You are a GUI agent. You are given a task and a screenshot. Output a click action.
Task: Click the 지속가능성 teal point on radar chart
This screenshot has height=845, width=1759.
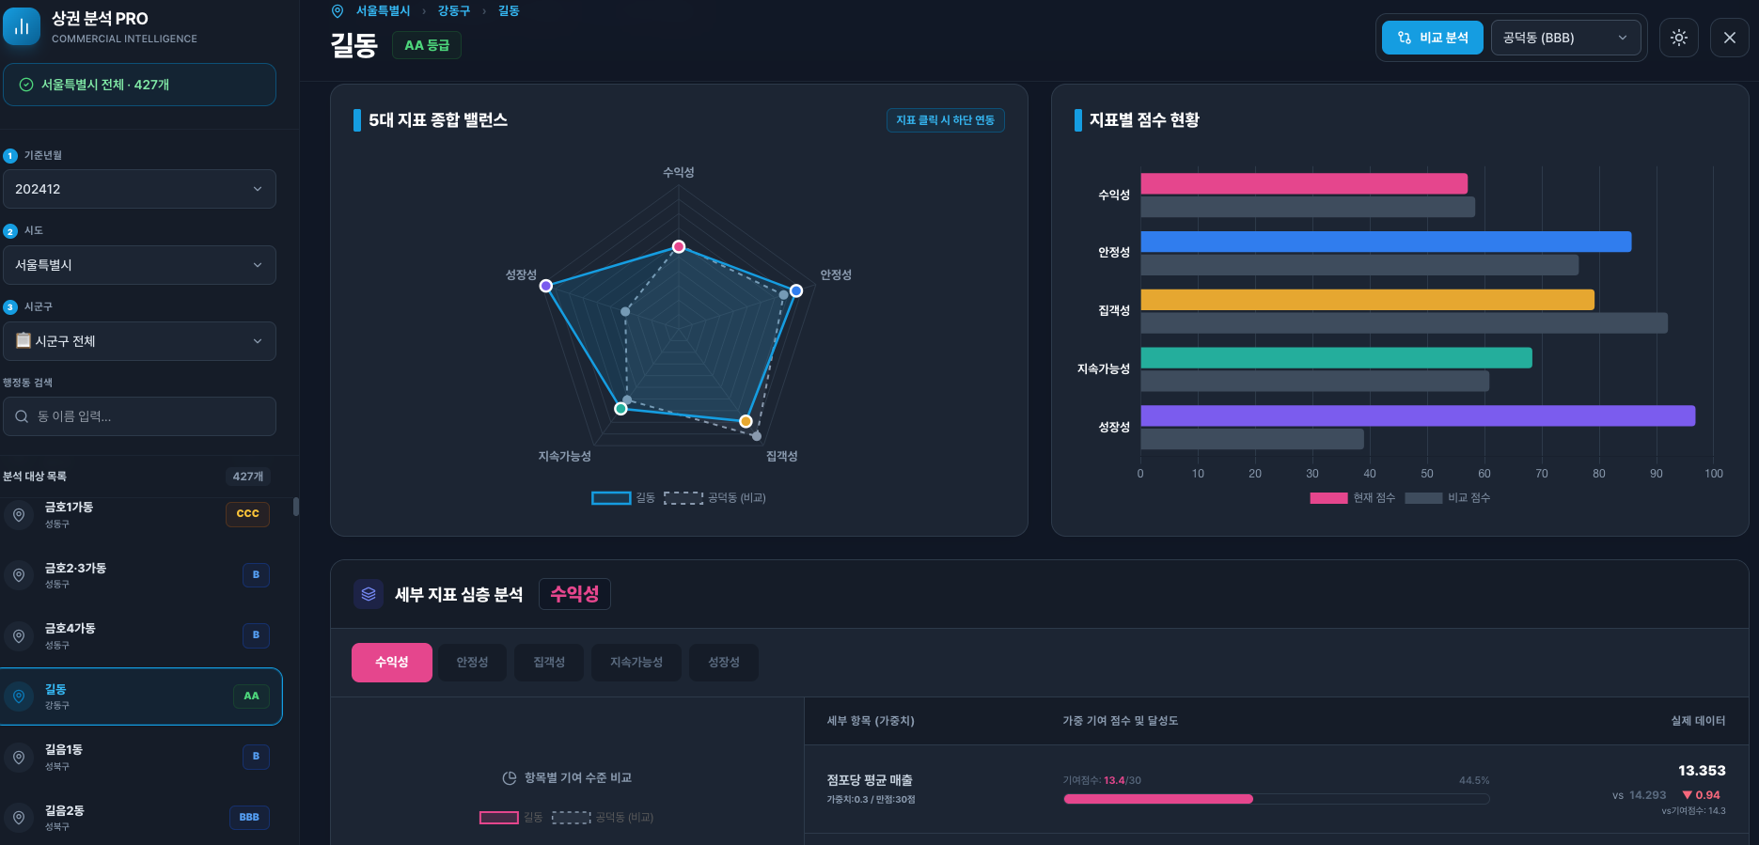tap(620, 409)
